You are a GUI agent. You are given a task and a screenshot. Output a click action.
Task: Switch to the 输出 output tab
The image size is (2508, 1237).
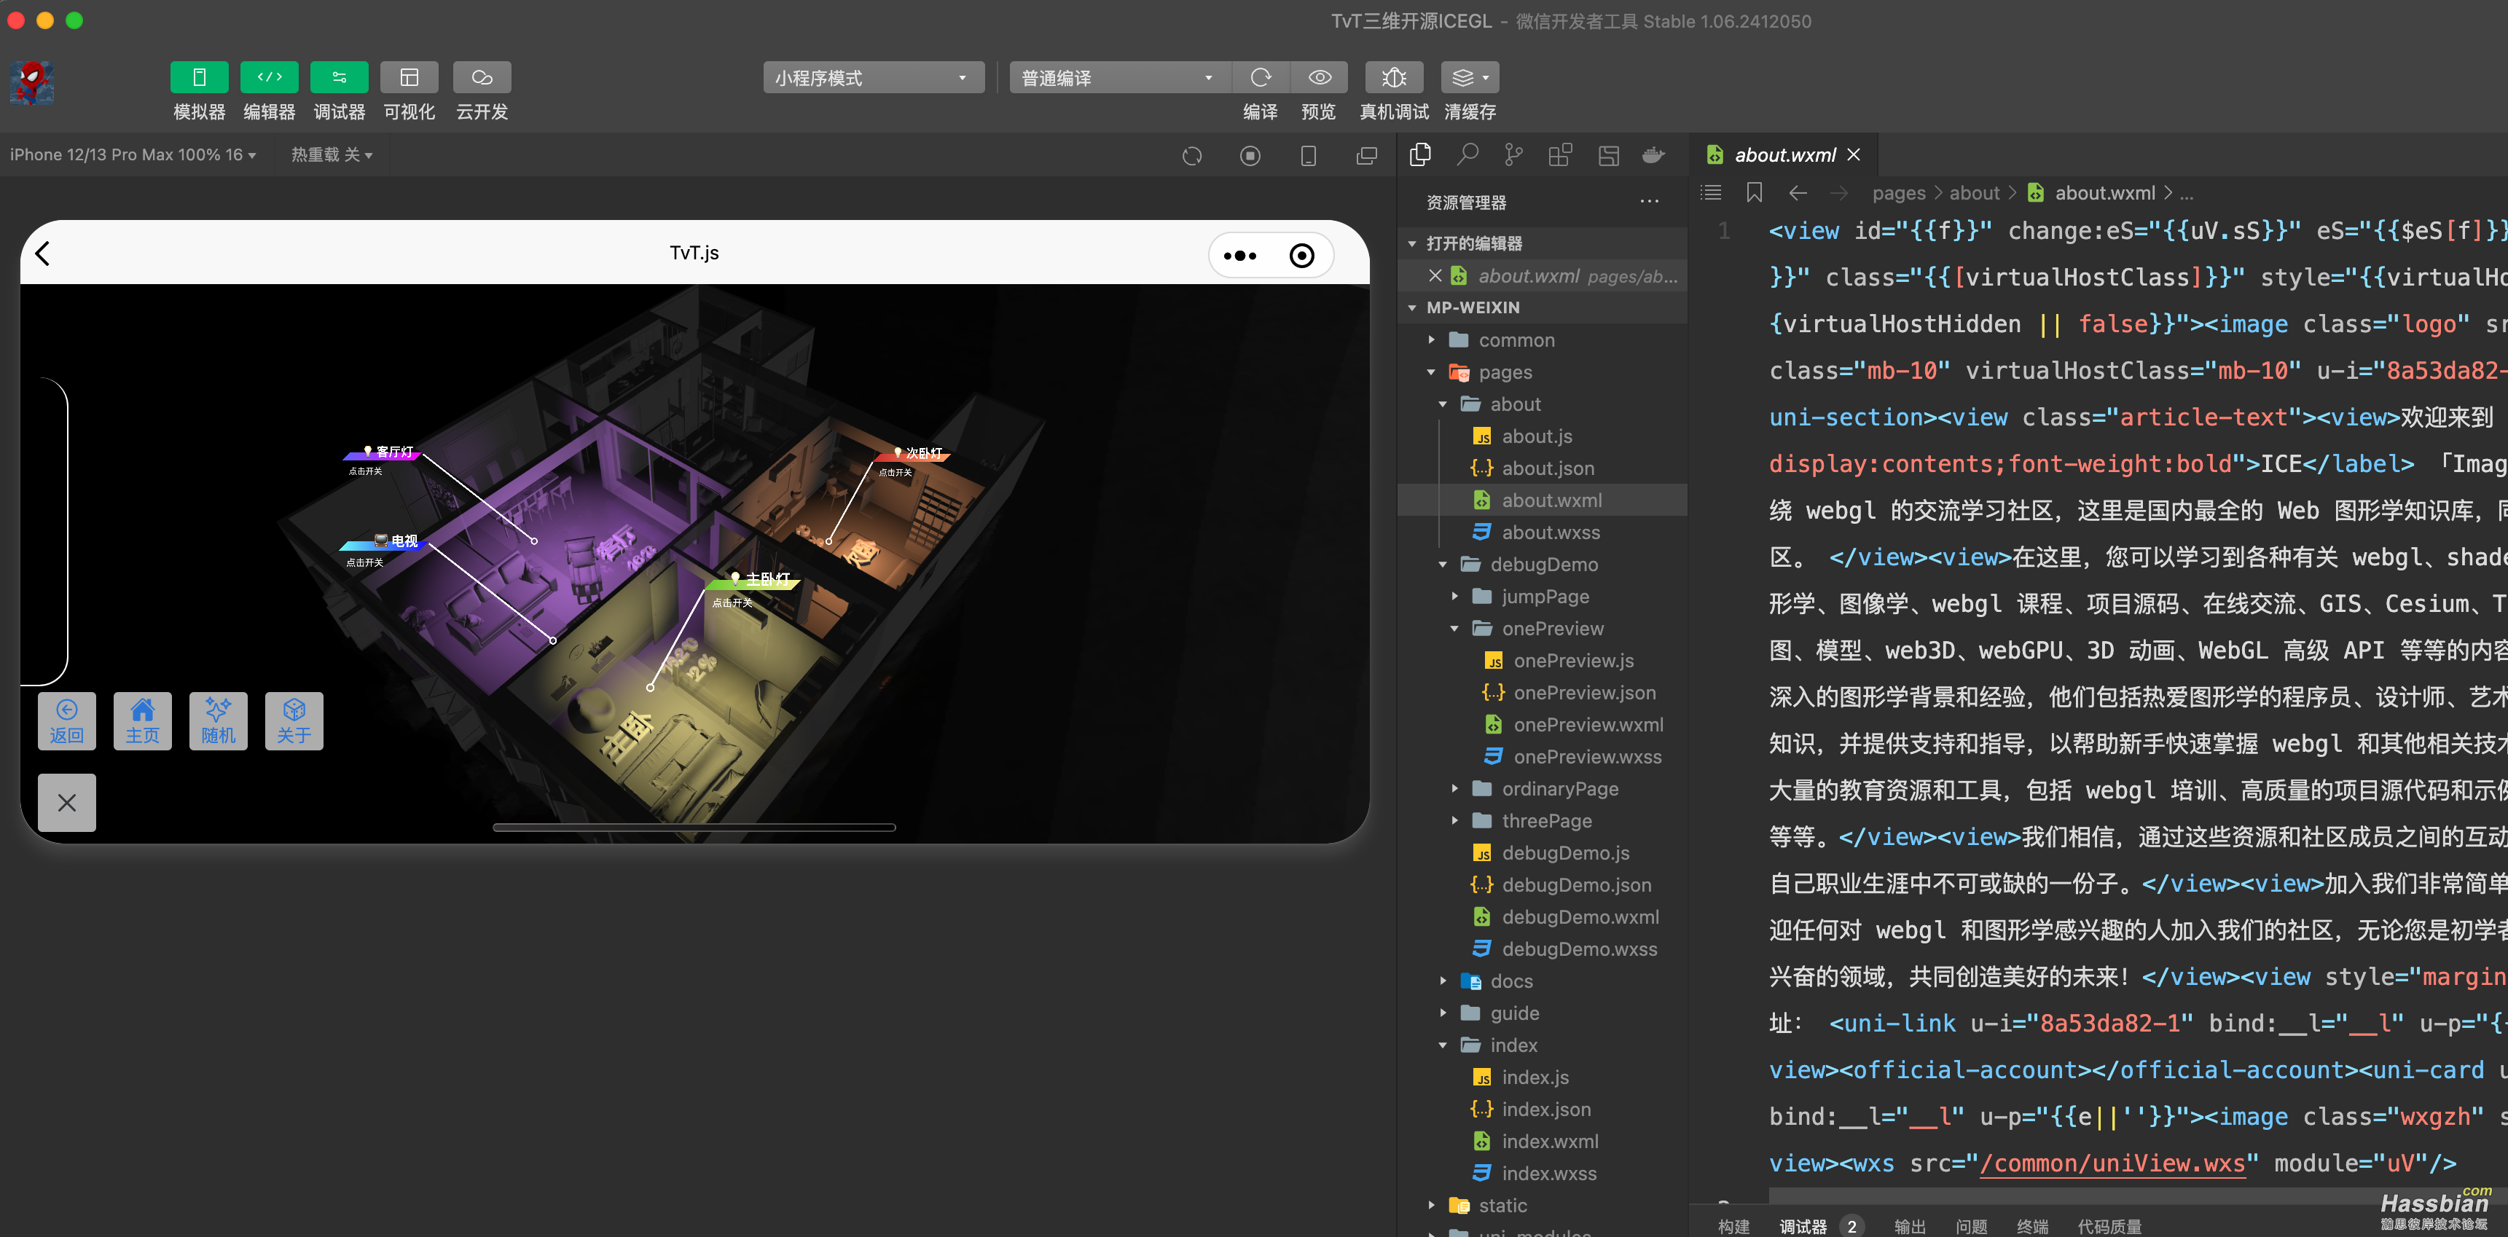[1909, 1226]
